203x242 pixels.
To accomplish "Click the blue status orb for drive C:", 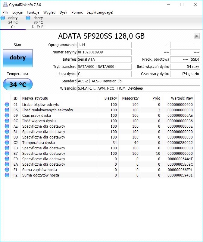I will point(3,18).
